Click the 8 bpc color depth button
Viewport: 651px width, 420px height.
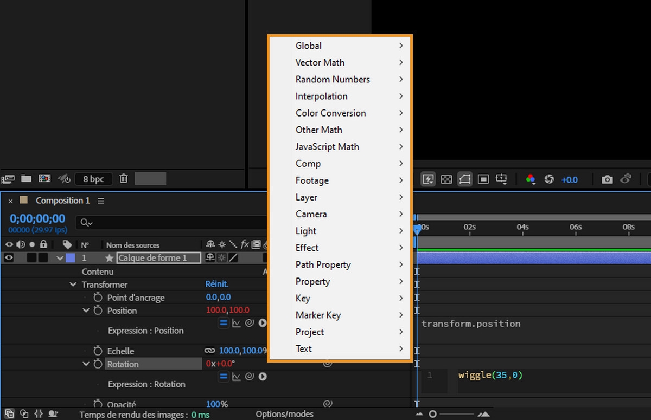click(x=93, y=179)
